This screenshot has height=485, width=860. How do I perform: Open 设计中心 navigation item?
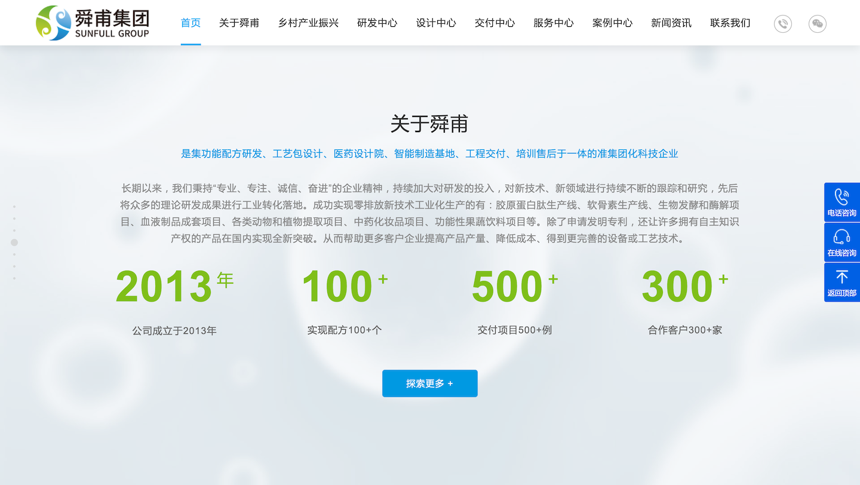tap(436, 23)
